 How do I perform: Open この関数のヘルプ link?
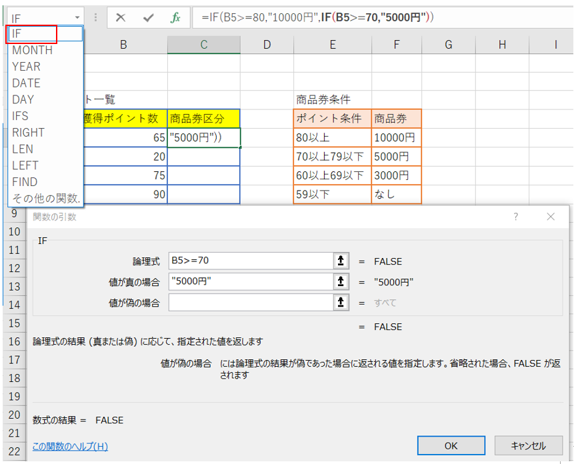coord(70,446)
